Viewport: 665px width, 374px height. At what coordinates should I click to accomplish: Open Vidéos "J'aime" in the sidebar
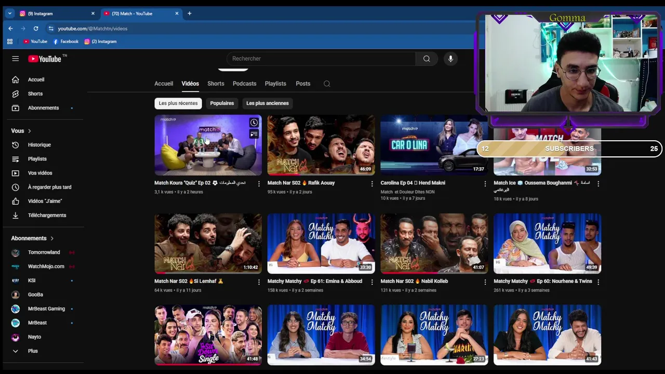[44, 201]
